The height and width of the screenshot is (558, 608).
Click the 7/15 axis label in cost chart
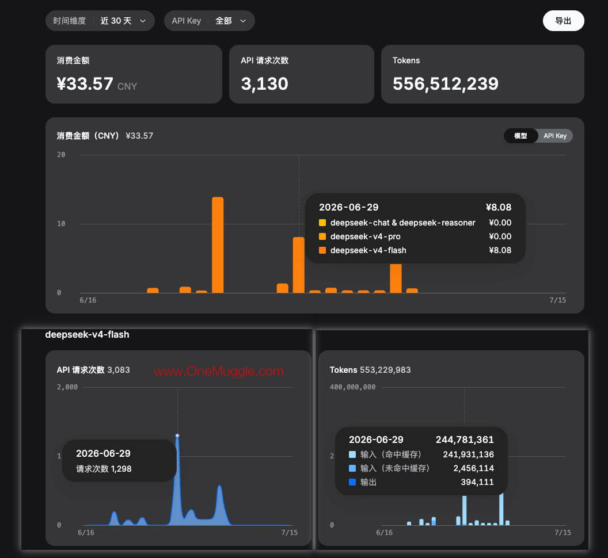pyautogui.click(x=557, y=300)
